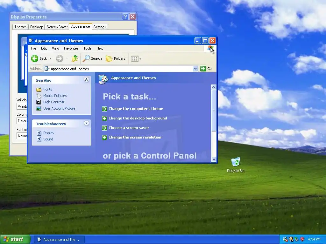Click the Appearance and Themes palette icon
The width and height of the screenshot is (326, 244).
click(103, 79)
